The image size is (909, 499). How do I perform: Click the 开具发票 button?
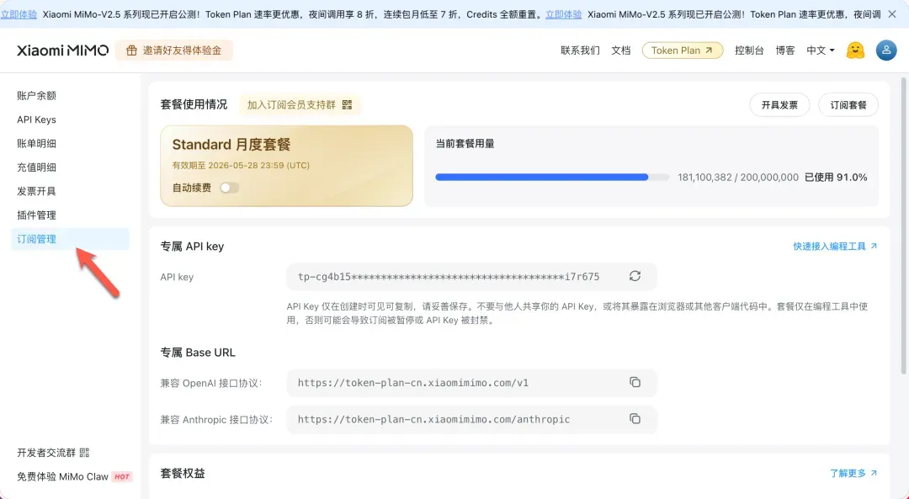pos(779,105)
